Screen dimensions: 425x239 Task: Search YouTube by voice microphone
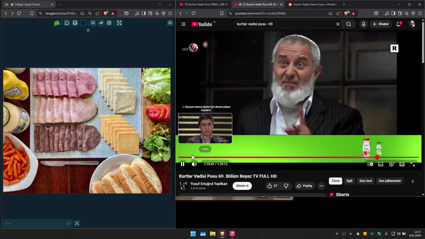tap(364, 24)
